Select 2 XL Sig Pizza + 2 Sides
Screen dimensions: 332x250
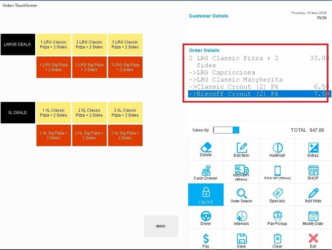click(89, 135)
